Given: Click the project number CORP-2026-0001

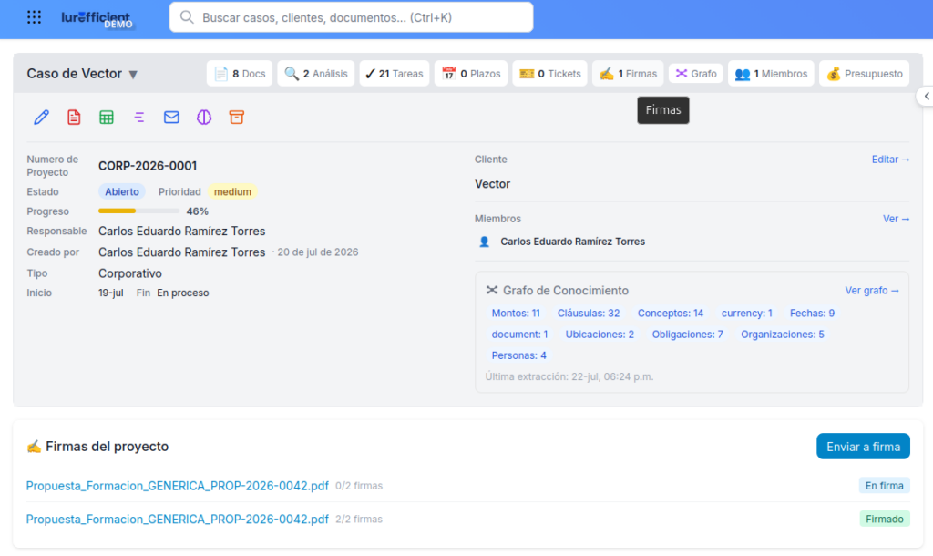Looking at the screenshot, I should pos(148,166).
